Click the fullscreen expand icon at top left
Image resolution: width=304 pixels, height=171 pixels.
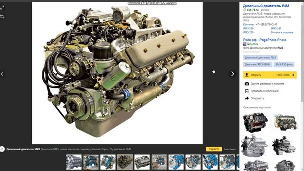coord(2,8)
